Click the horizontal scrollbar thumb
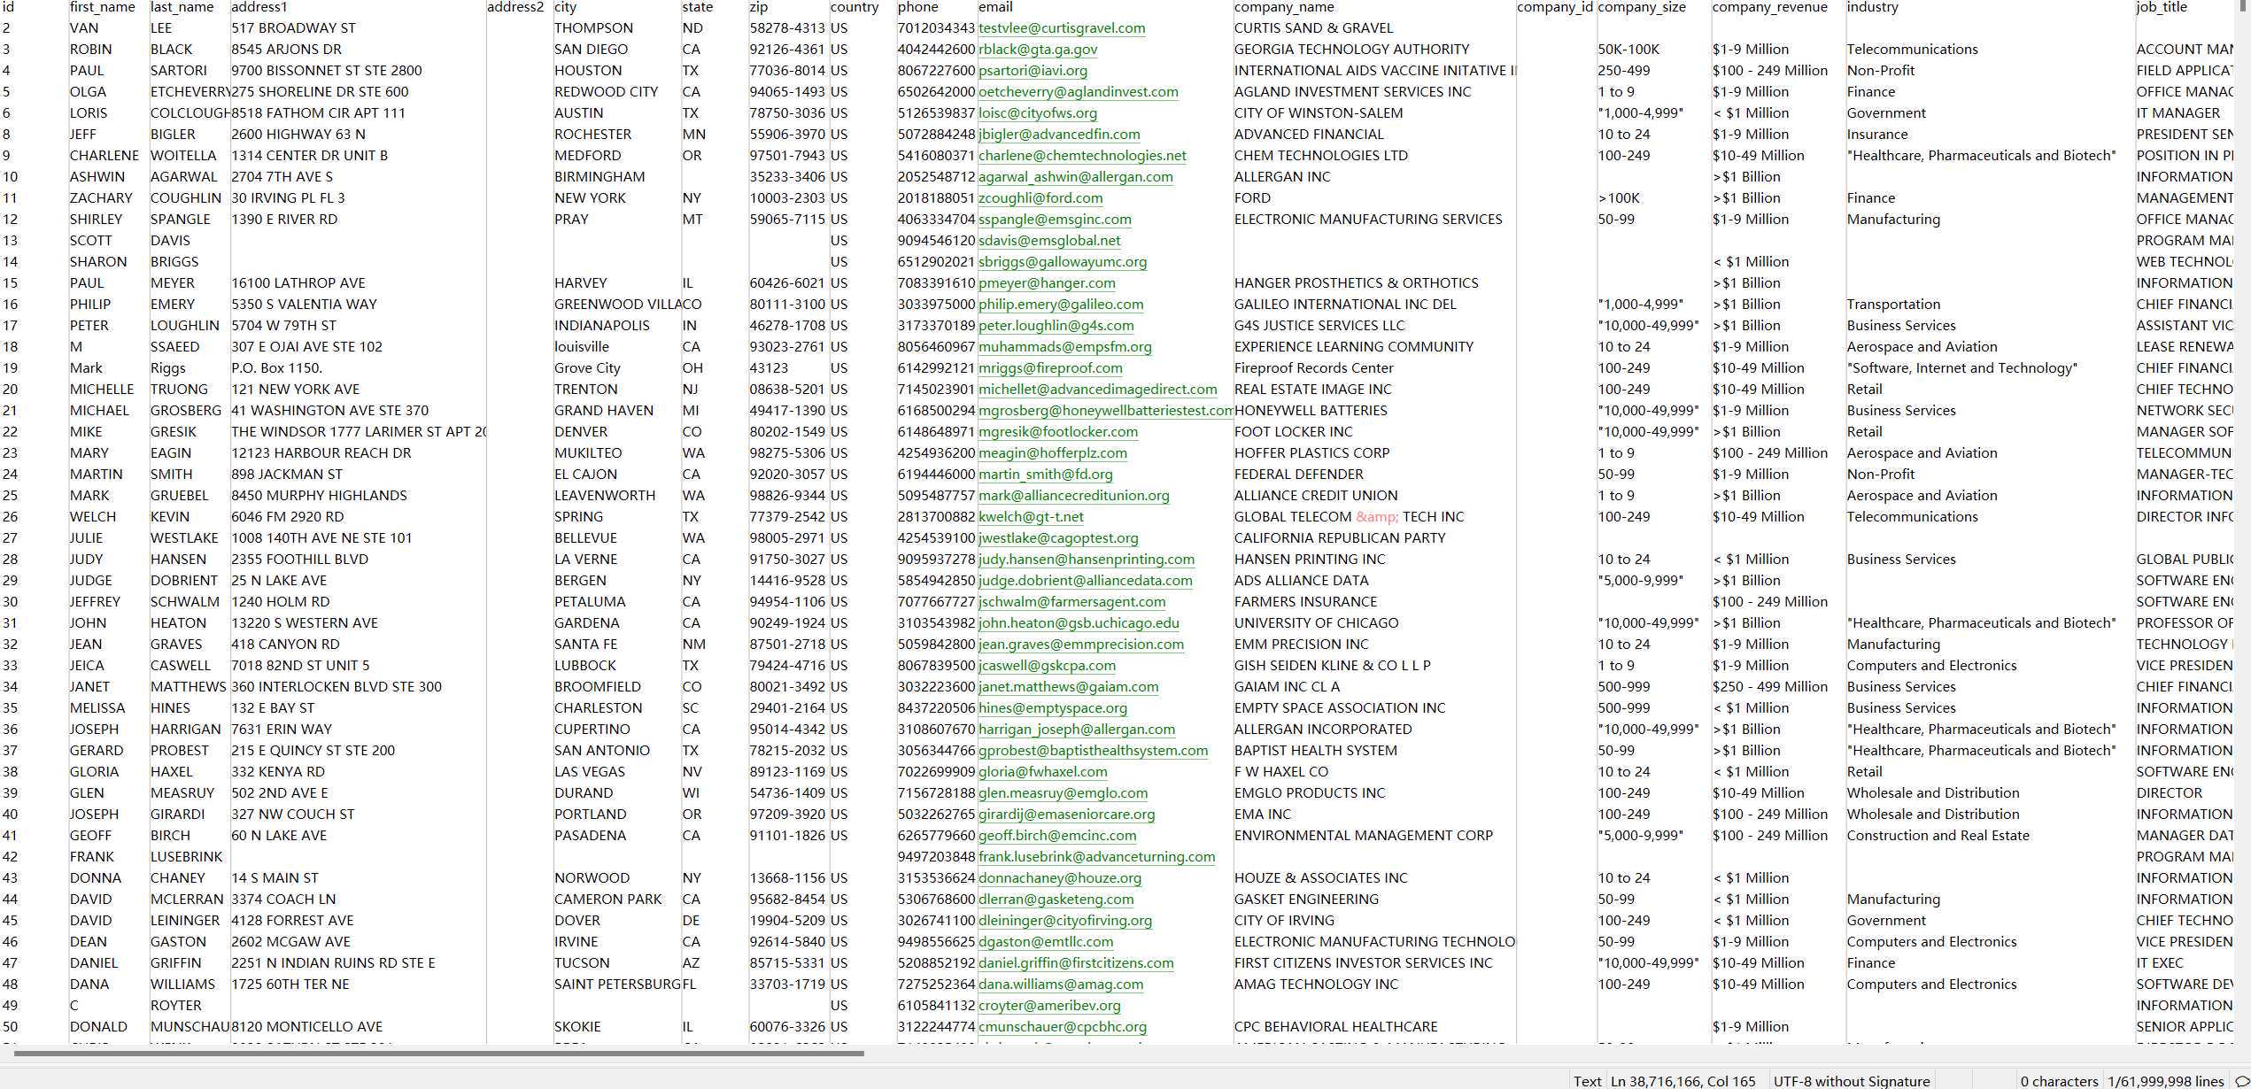This screenshot has height=1089, width=2251. coord(439,1054)
